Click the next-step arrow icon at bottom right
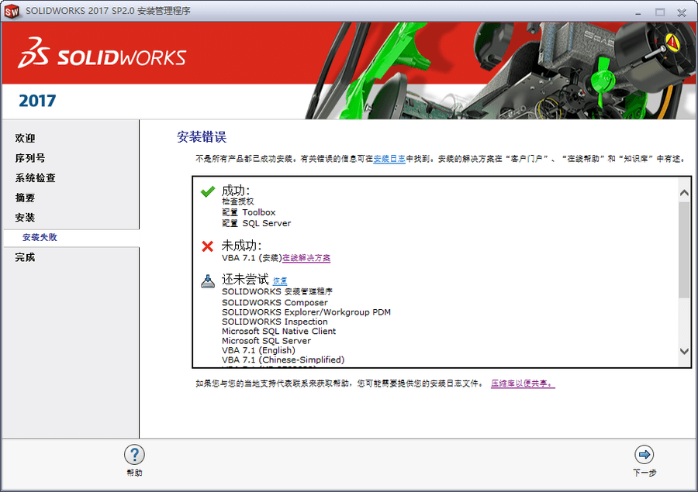Screen dimensions: 698x492 (644, 456)
